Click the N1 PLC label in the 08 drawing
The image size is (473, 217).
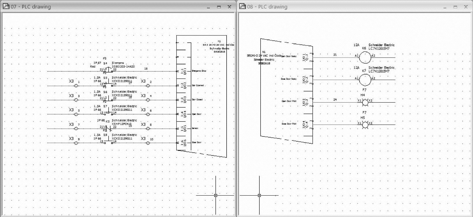264,52
